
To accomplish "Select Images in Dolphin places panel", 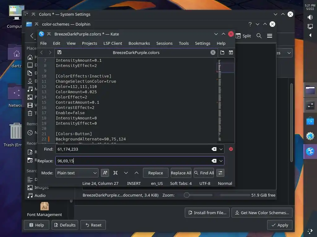I will 38,187.
